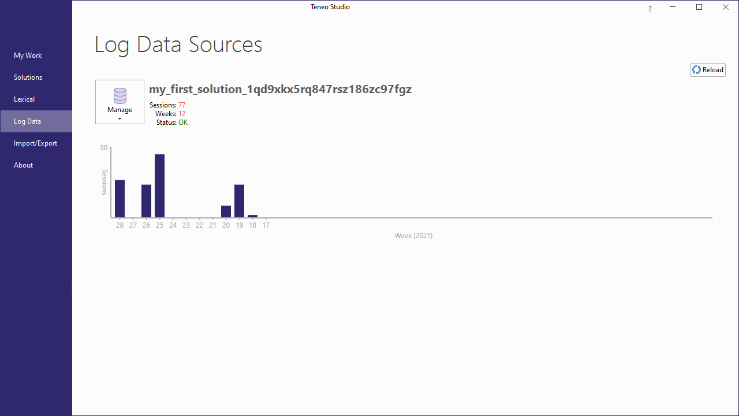Open the Import/Export page
The width and height of the screenshot is (739, 416).
[x=35, y=143]
